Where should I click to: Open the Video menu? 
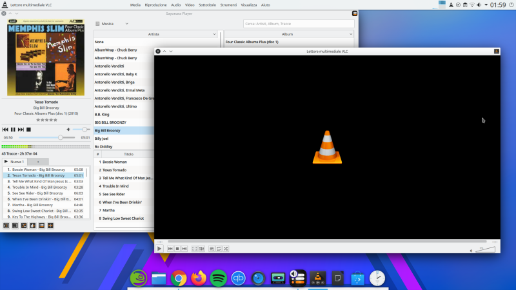click(x=190, y=5)
